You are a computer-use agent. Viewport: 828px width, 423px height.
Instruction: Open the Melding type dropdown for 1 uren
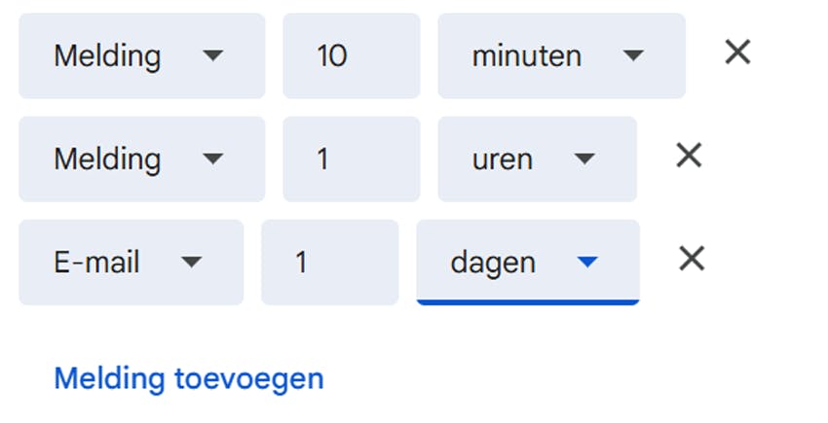point(141,159)
